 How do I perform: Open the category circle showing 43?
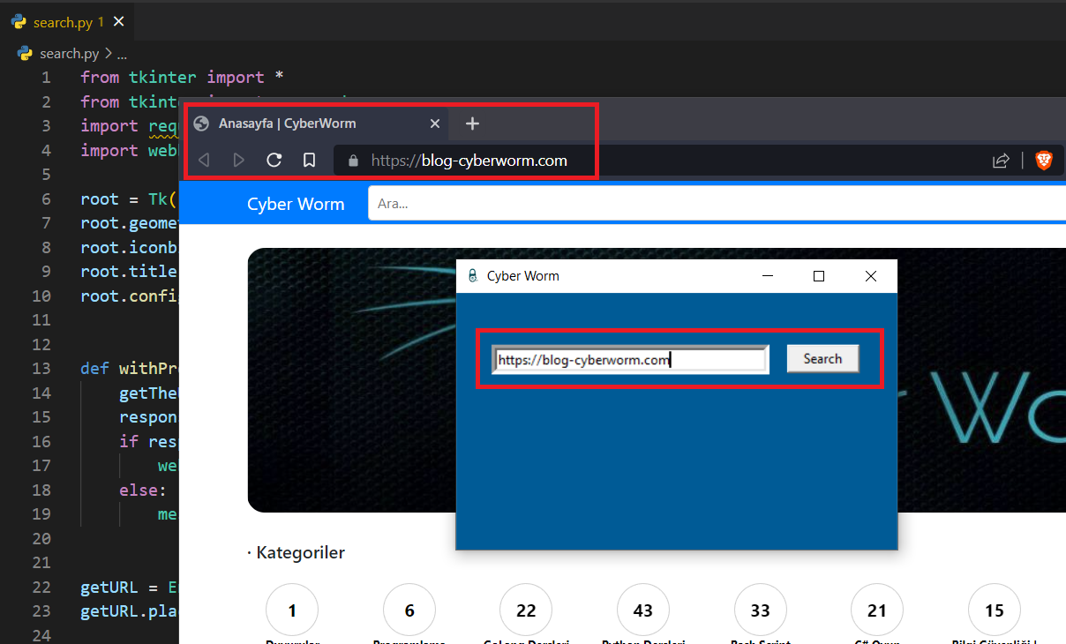pyautogui.click(x=643, y=610)
